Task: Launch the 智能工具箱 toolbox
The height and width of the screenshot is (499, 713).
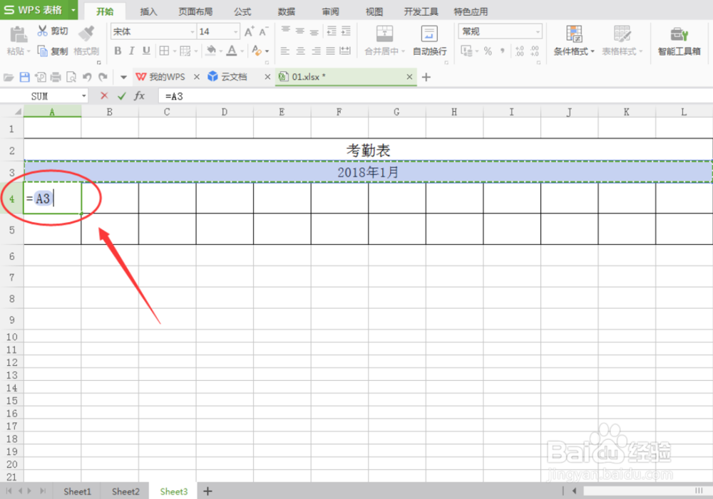Action: coord(678,40)
